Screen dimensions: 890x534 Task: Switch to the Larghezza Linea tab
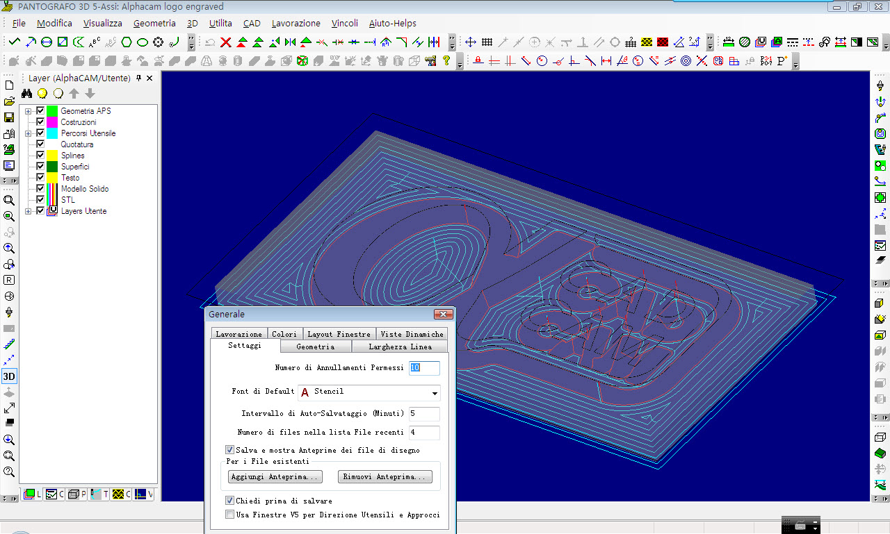(x=400, y=347)
